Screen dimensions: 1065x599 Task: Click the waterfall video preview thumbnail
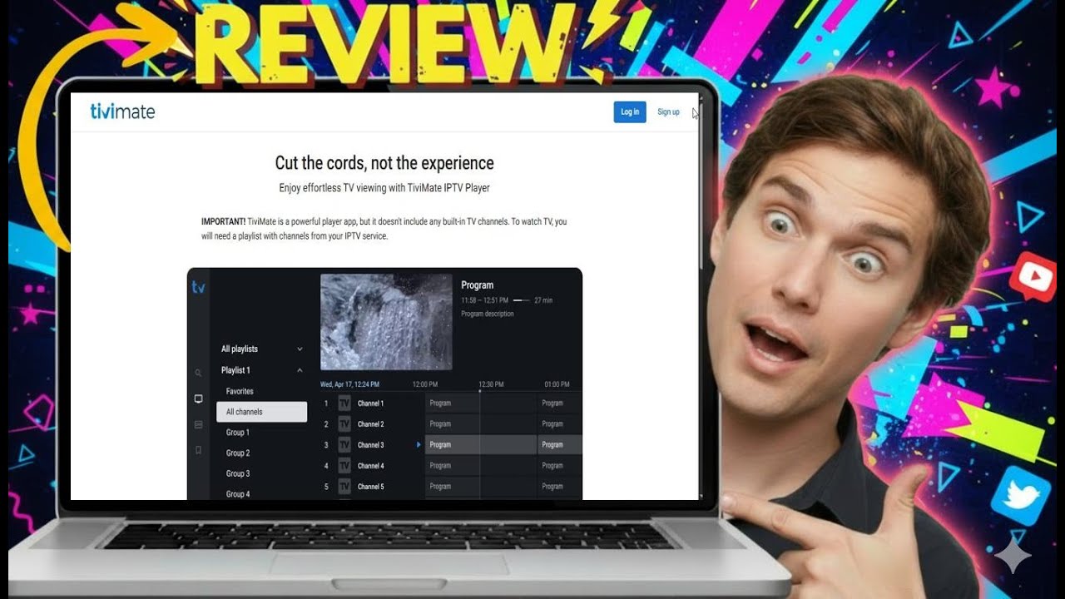pyautogui.click(x=386, y=322)
